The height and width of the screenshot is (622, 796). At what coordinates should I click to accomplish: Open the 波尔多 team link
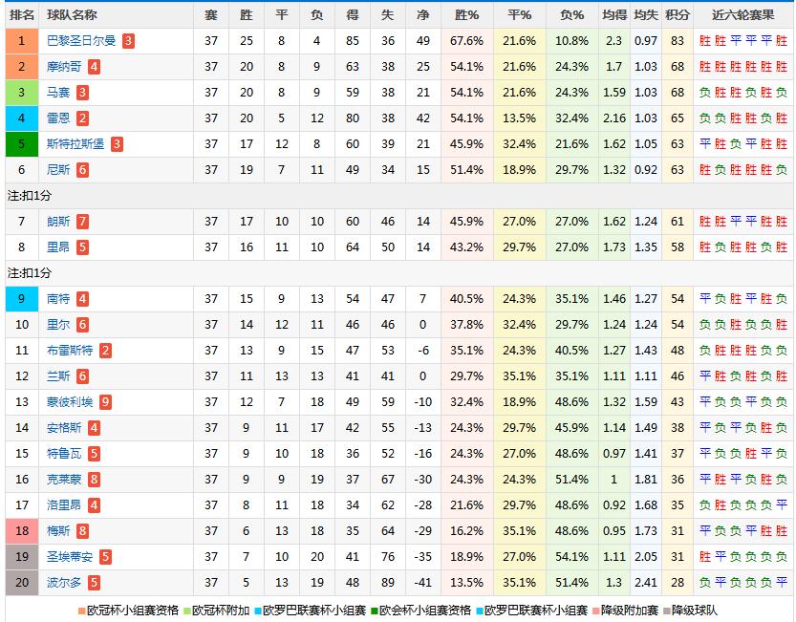(63, 583)
